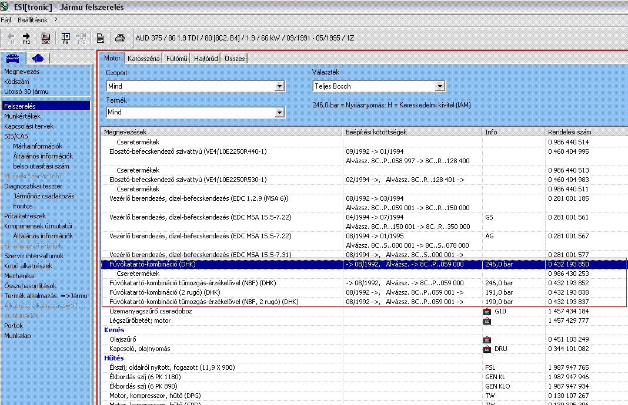This screenshot has height=405, width=628.
Task: Select the Fúvókatartó-kombináció (2 rugó) (DHK) row
Action: pyautogui.click(x=365, y=293)
